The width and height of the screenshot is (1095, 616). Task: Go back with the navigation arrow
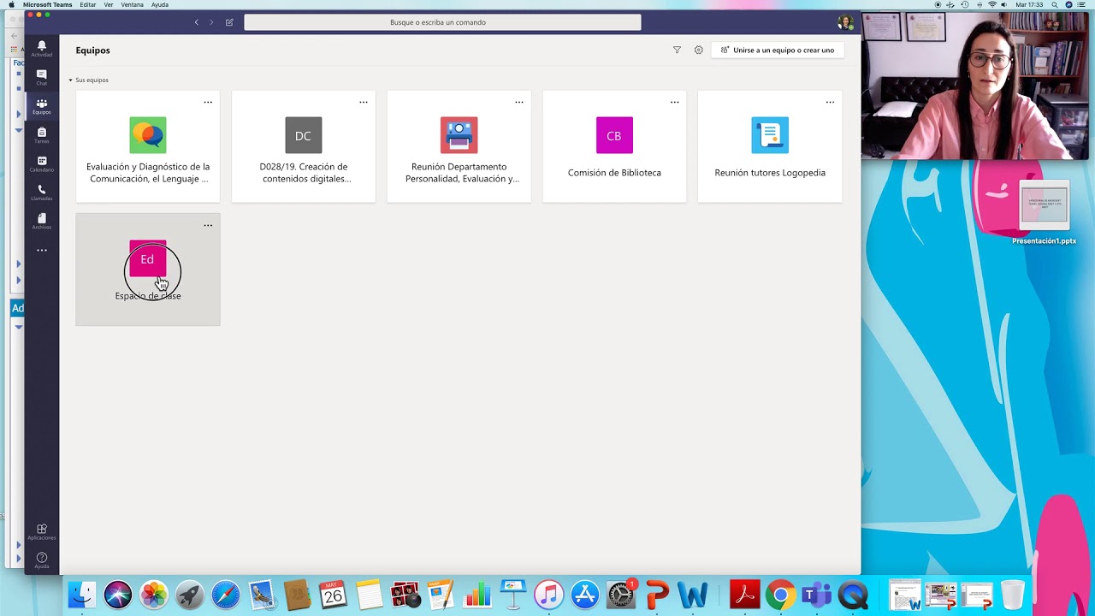pyautogui.click(x=196, y=22)
